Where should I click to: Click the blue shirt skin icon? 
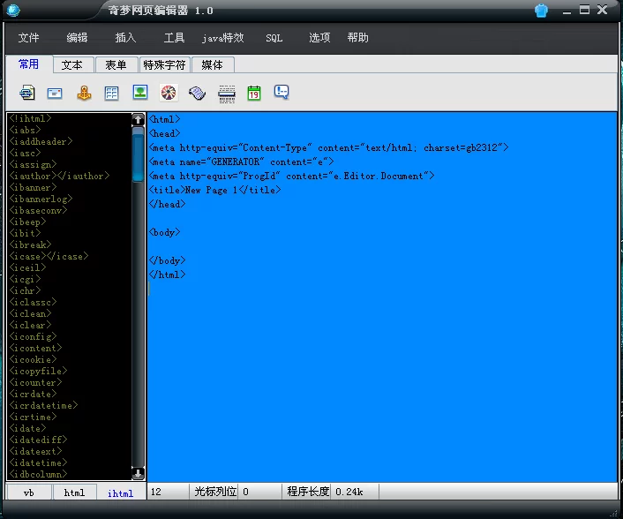[541, 11]
